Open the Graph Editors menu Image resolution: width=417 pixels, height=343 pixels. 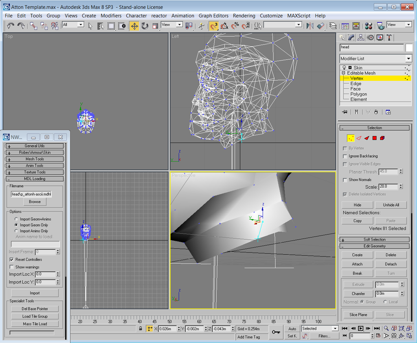coord(213,16)
